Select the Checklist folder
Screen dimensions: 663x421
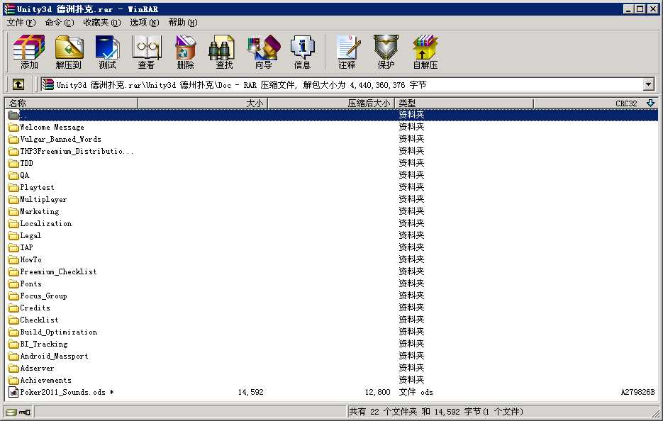(39, 320)
